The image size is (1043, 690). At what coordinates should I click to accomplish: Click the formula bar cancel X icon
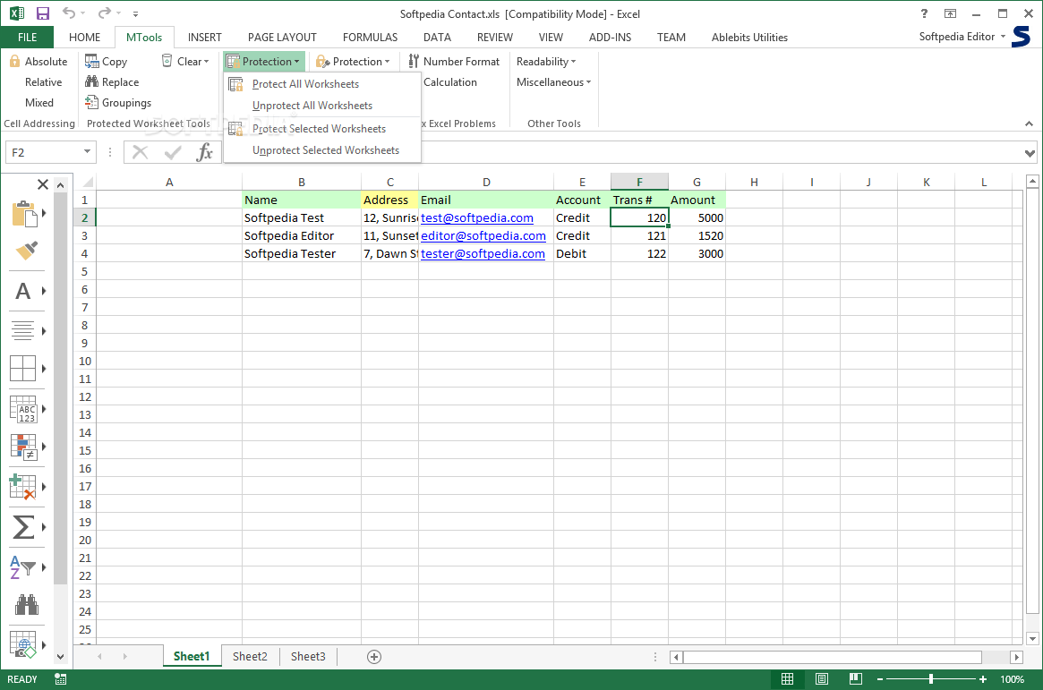(140, 152)
